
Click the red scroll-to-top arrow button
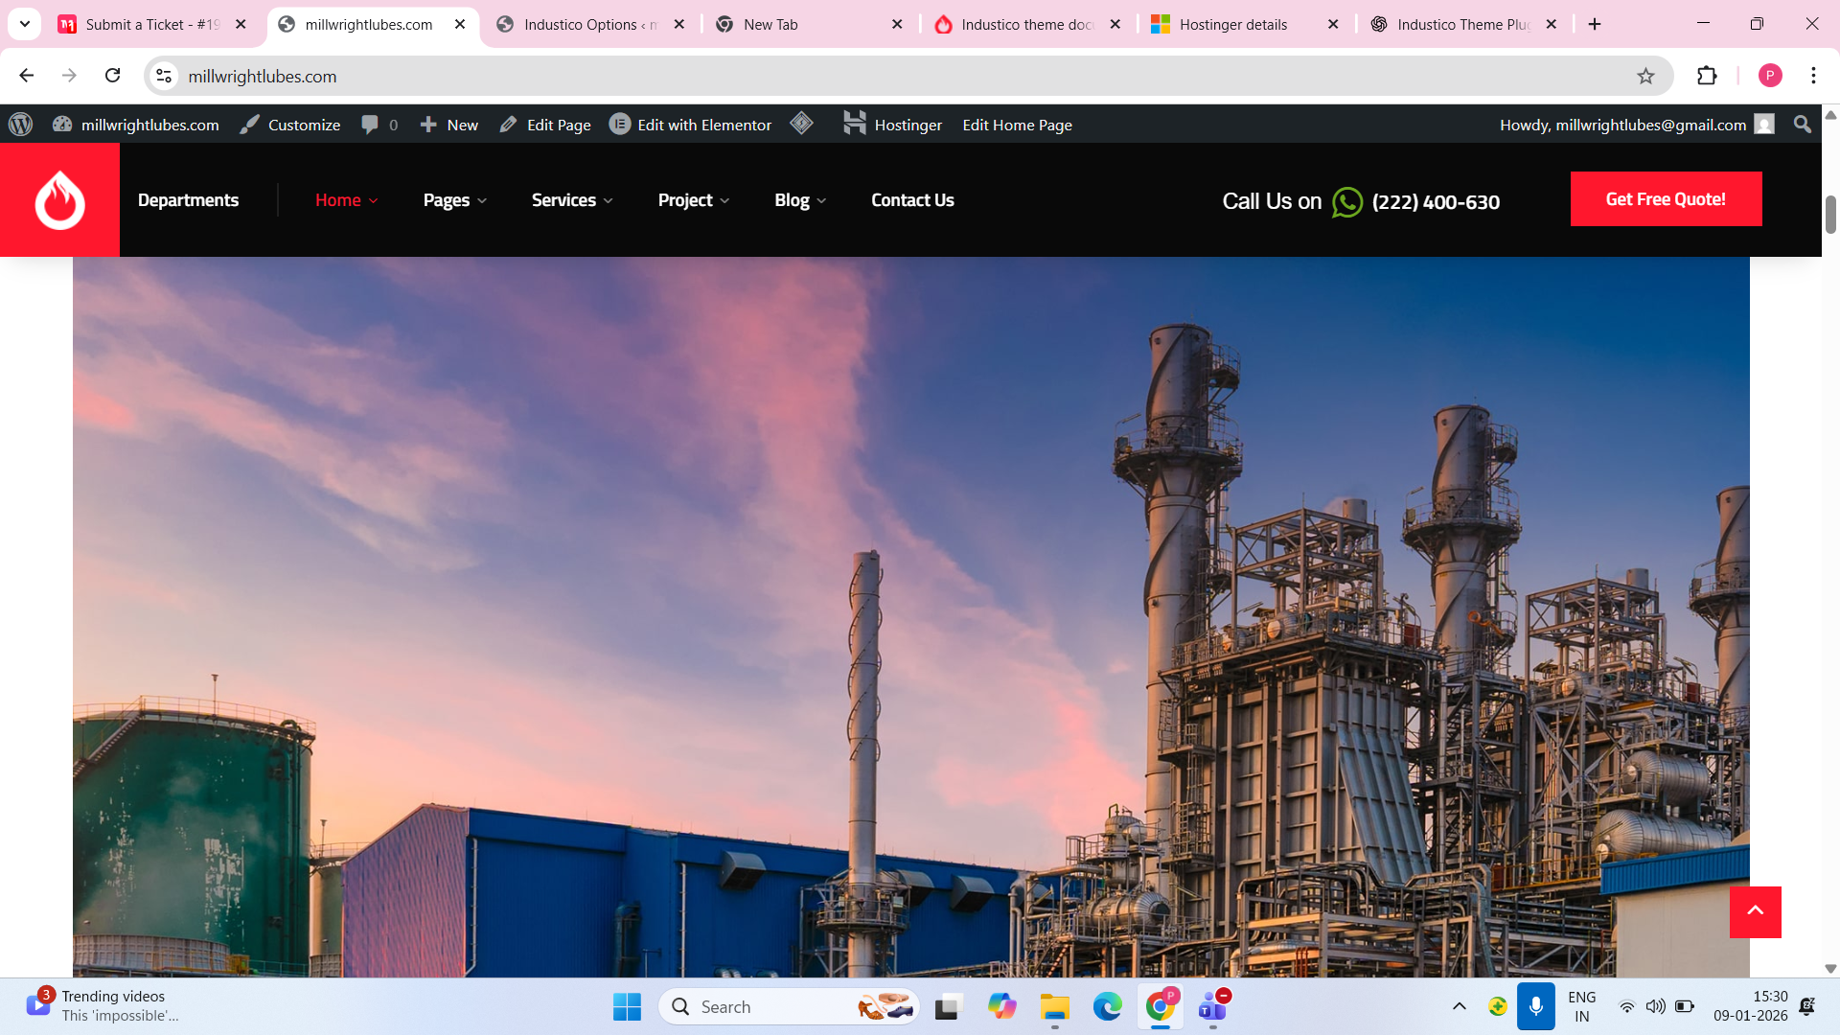pyautogui.click(x=1755, y=911)
